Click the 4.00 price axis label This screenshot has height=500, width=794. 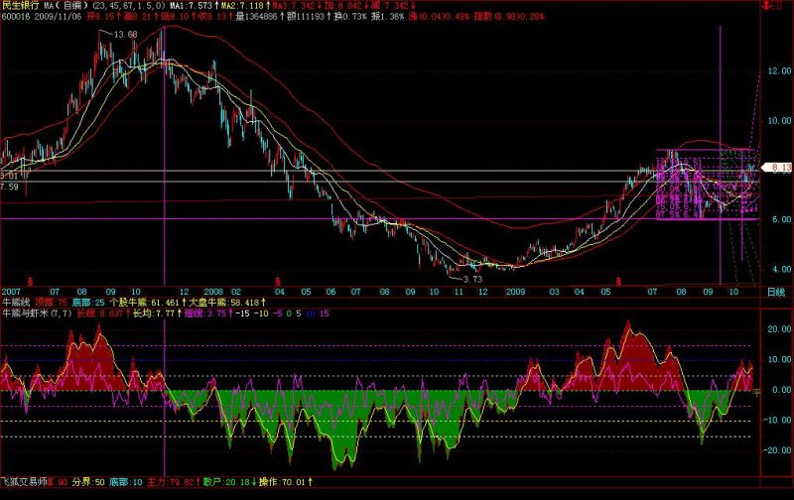click(x=781, y=269)
